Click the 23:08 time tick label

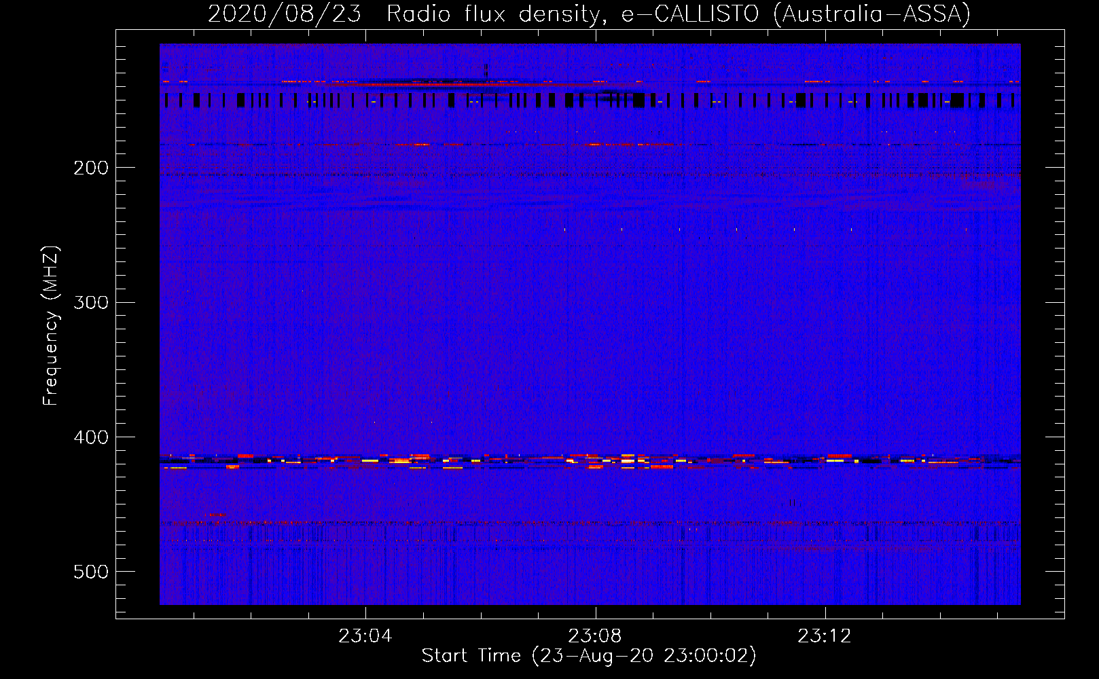tap(595, 636)
